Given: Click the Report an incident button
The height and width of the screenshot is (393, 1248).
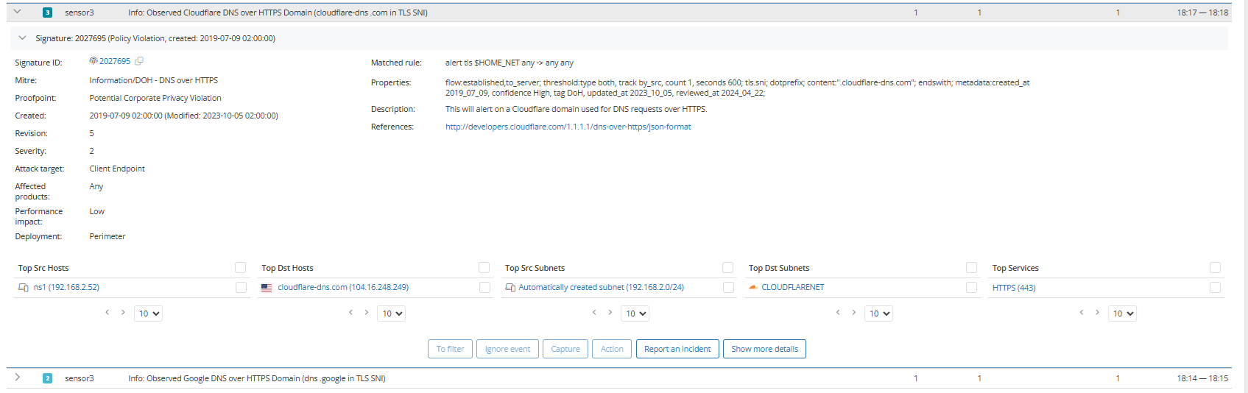Looking at the screenshot, I should click(x=677, y=349).
